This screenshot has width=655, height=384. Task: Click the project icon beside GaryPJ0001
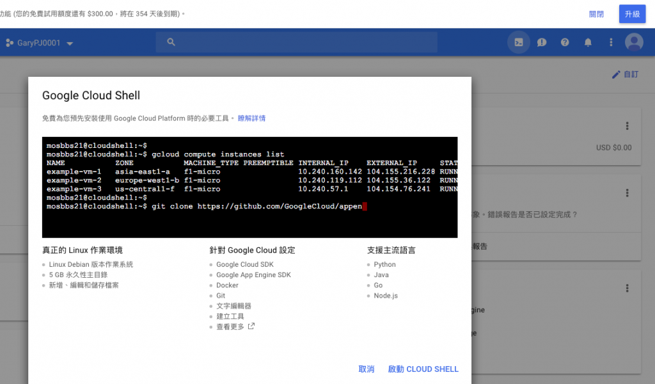pos(9,43)
